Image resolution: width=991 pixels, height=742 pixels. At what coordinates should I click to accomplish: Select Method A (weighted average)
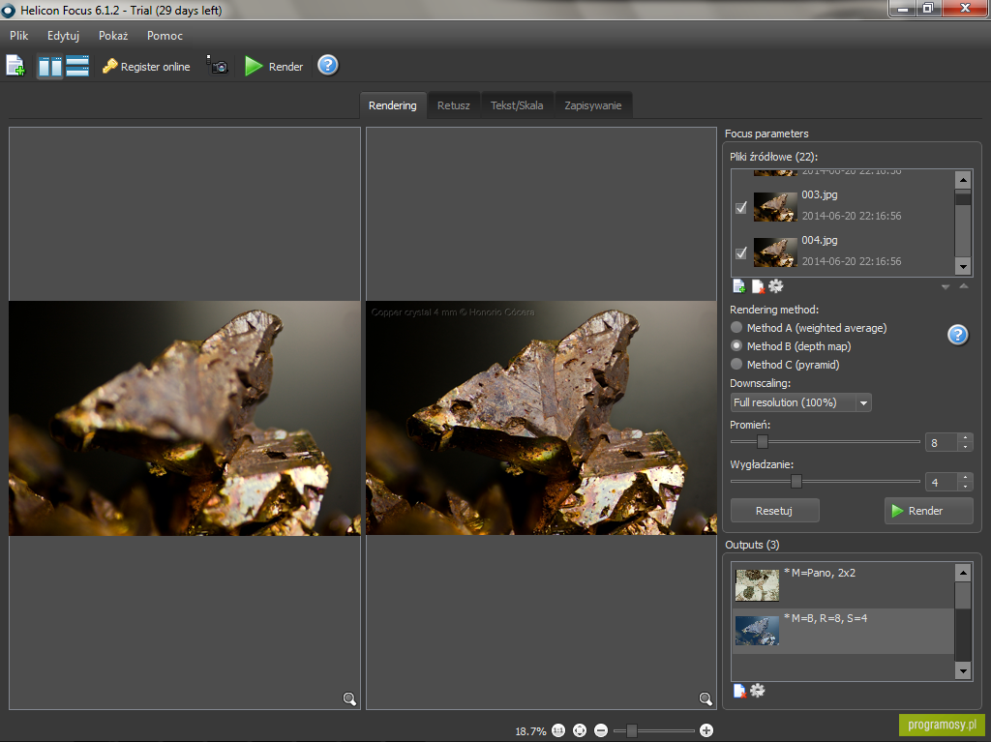736,327
